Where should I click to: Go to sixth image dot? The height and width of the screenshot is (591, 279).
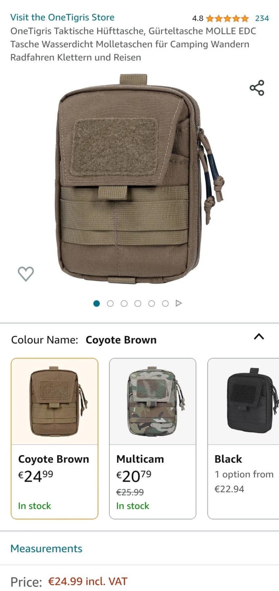pyautogui.click(x=165, y=303)
